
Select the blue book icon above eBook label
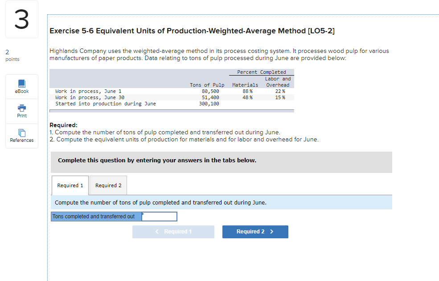point(21,83)
